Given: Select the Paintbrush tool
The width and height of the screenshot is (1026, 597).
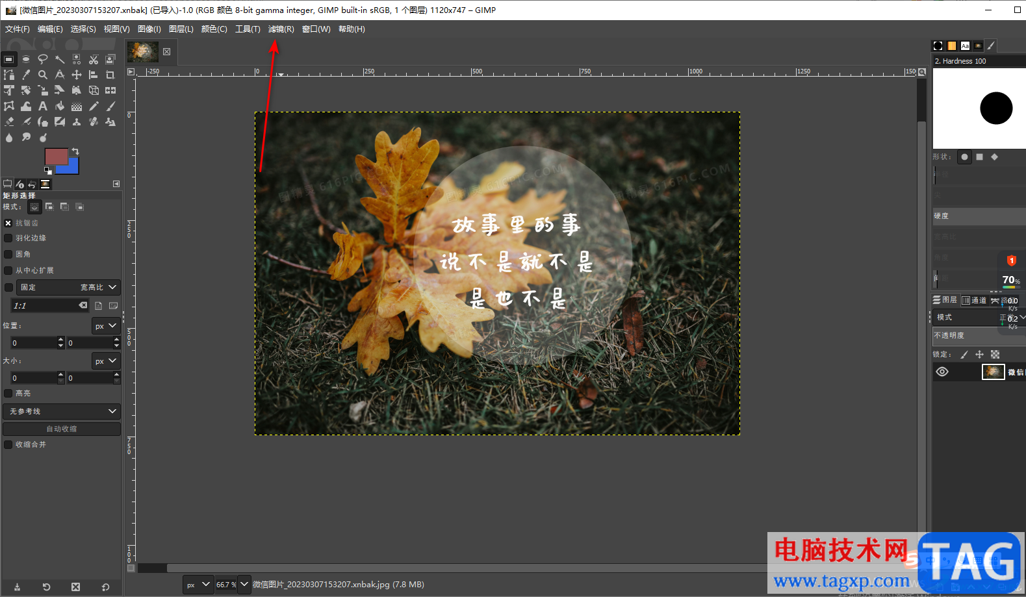Looking at the screenshot, I should (110, 106).
